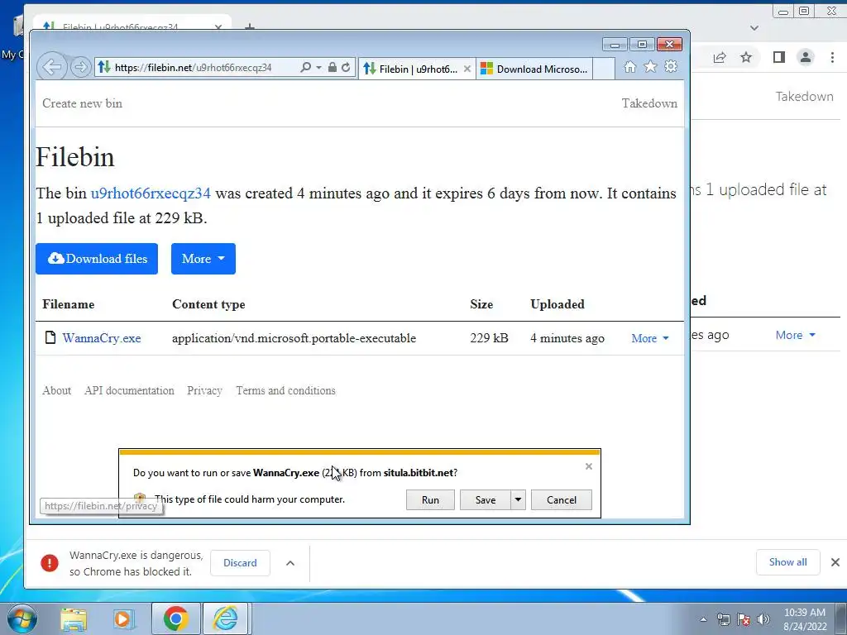The image size is (847, 635).
Task: Toggle Chrome side panel icon
Action: (779, 57)
